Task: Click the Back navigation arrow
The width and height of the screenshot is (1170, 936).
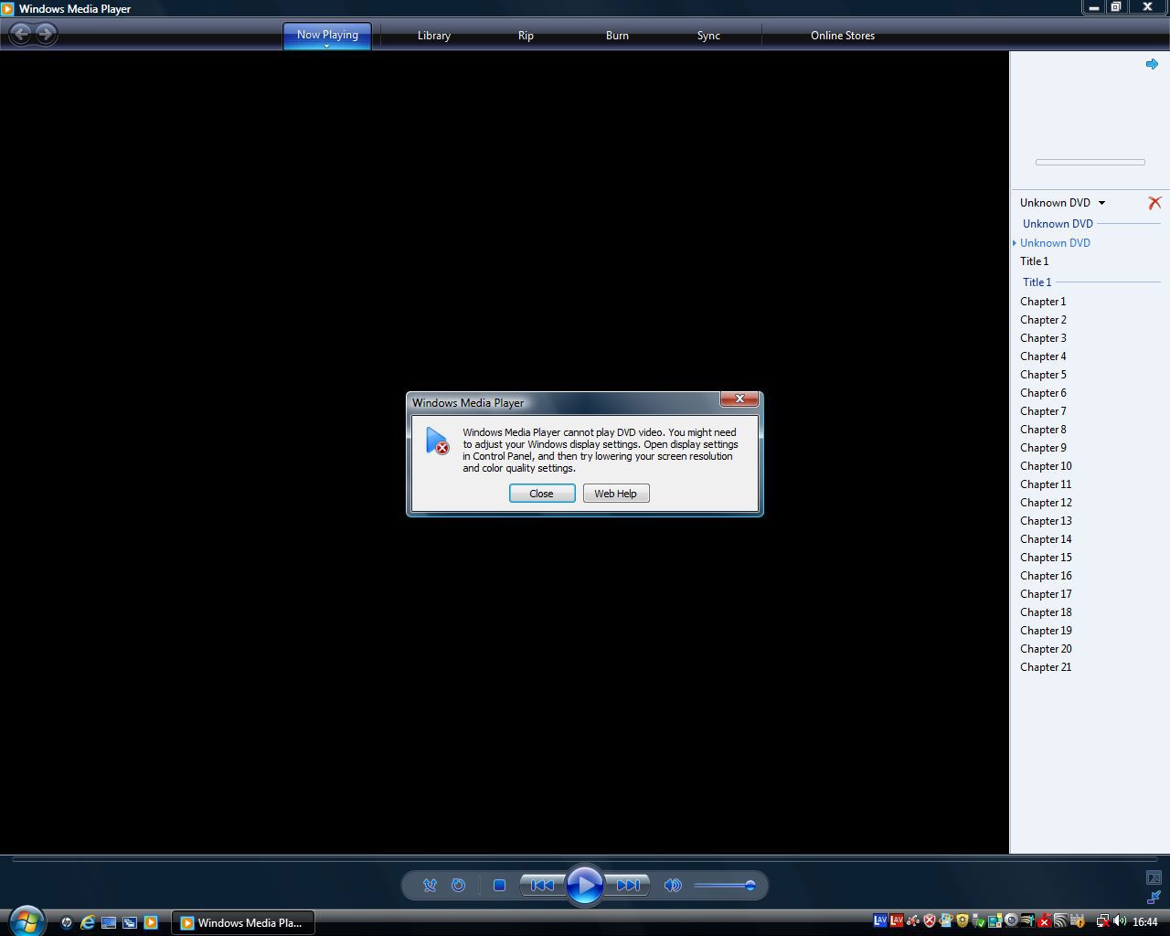Action: click(x=20, y=34)
